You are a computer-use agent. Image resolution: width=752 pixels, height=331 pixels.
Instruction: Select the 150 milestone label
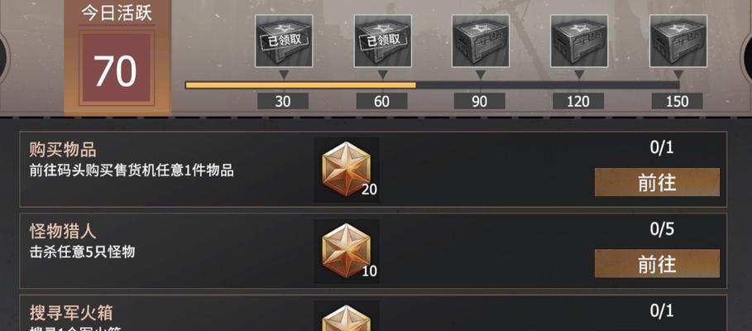678,101
